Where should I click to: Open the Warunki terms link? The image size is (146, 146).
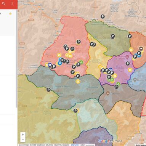[74, 145]
